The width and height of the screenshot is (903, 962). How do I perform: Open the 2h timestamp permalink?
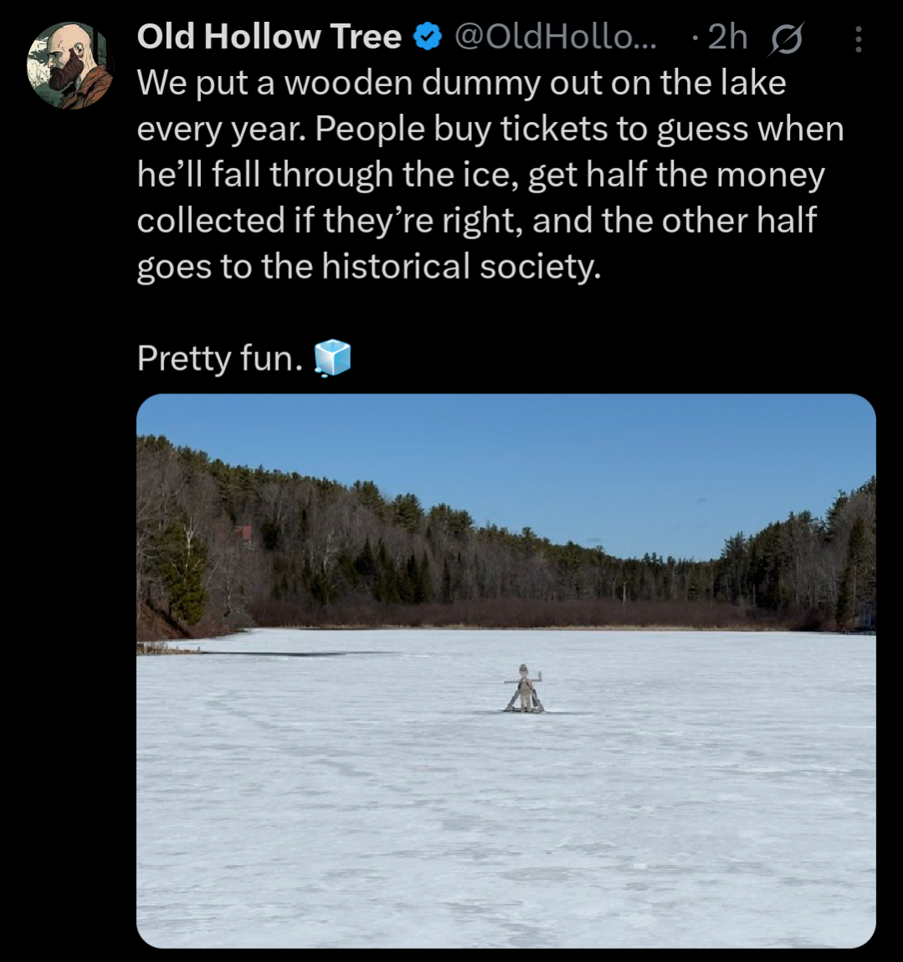[x=726, y=38]
